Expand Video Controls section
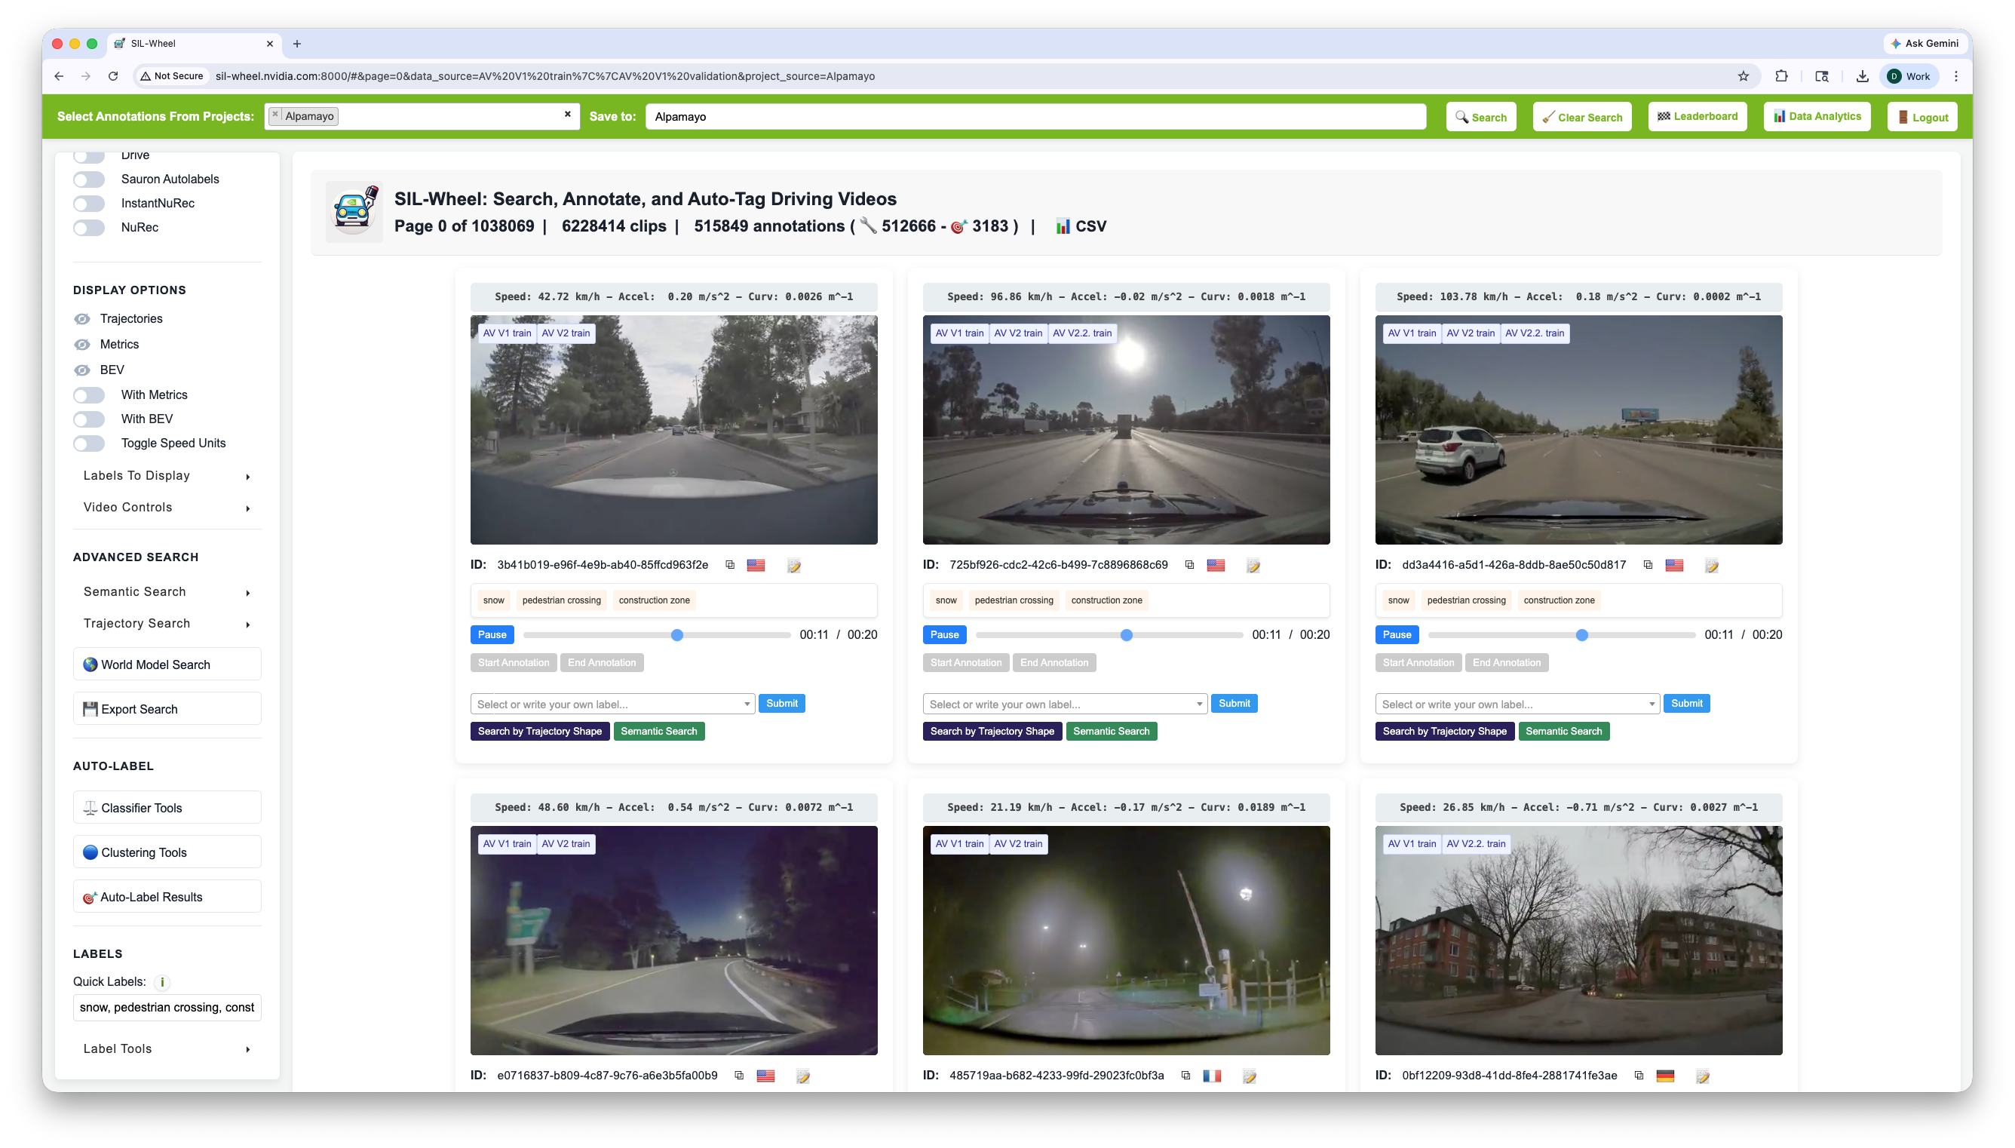Image resolution: width=2015 pixels, height=1148 pixels. pos(167,507)
